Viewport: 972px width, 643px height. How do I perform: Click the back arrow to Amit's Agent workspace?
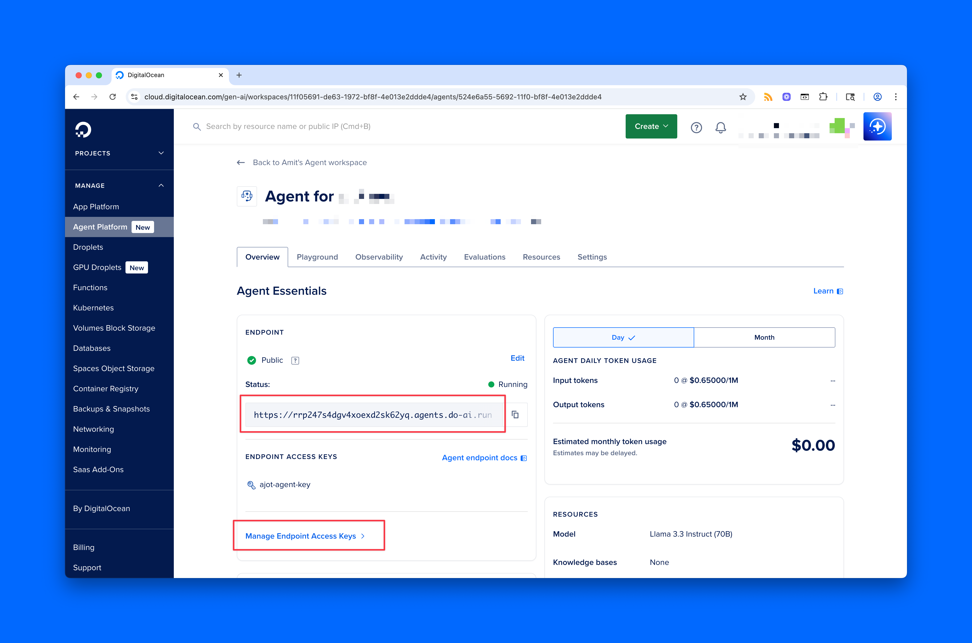[x=241, y=162]
